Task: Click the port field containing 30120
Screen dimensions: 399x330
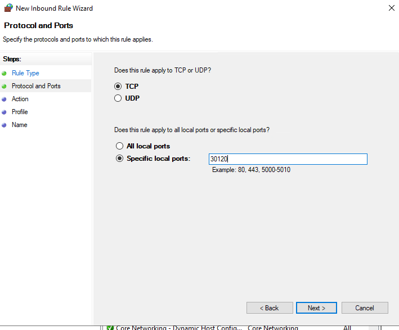Action: (288, 159)
